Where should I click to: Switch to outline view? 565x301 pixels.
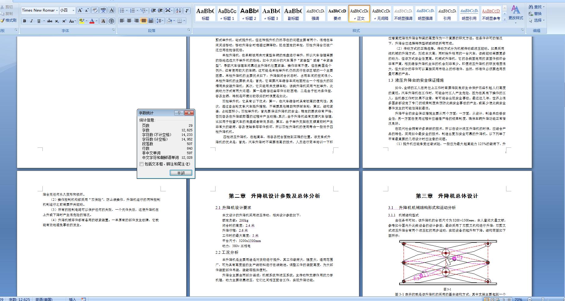point(503,299)
